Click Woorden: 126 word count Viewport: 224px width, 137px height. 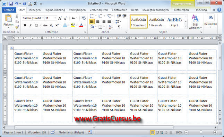pyautogui.click(x=37, y=132)
